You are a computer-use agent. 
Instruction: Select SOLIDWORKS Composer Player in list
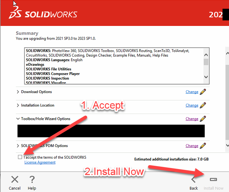click(x=53, y=74)
